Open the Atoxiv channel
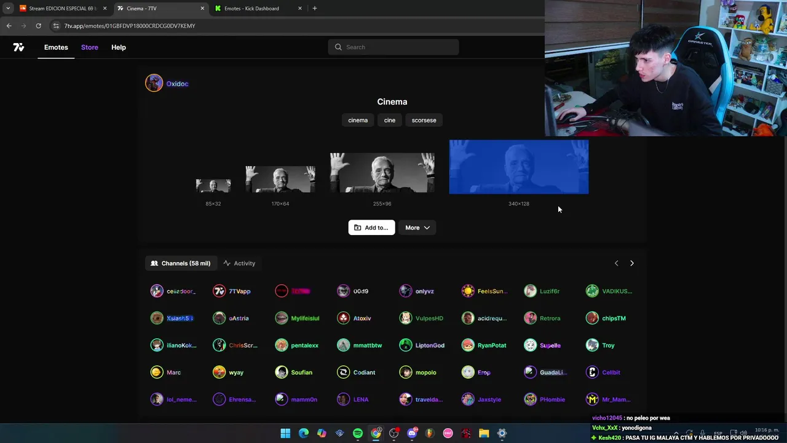 (x=354, y=318)
